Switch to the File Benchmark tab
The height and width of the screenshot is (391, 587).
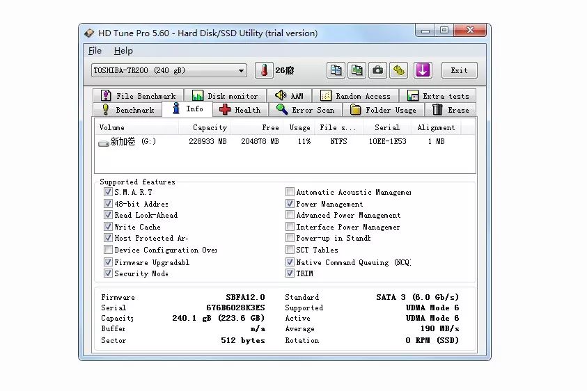click(x=138, y=96)
